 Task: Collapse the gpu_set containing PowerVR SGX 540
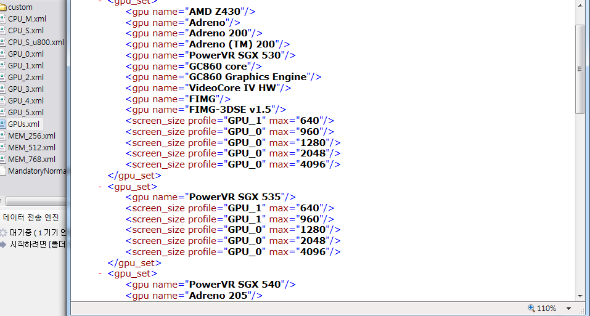pos(100,273)
